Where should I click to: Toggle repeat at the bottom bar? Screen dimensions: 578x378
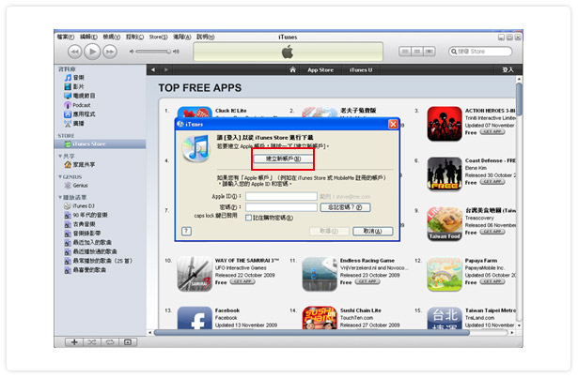pos(110,342)
